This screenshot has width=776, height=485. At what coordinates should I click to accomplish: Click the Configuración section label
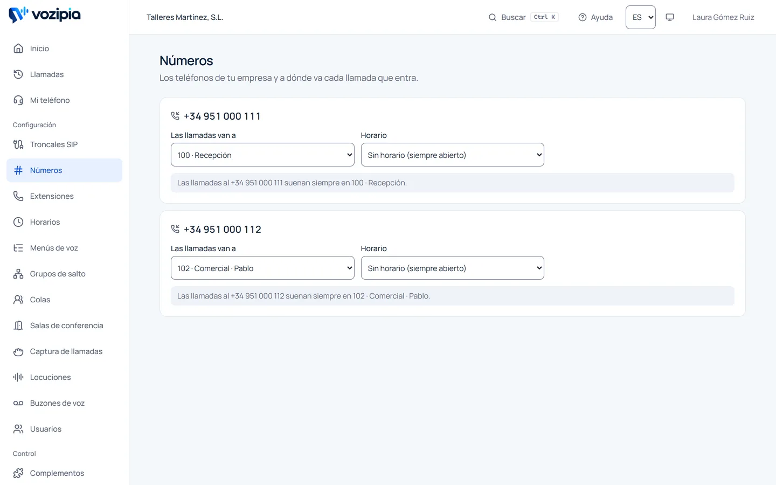pyautogui.click(x=34, y=125)
